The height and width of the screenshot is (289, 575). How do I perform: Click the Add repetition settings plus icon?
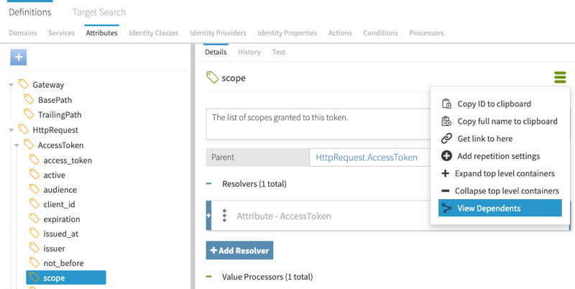pos(446,156)
